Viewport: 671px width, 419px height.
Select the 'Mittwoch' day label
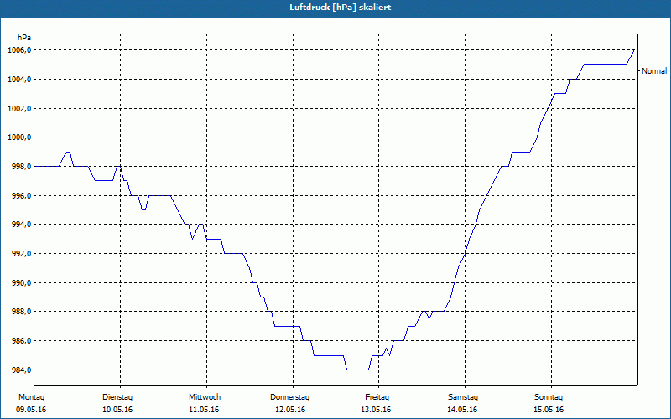point(205,397)
